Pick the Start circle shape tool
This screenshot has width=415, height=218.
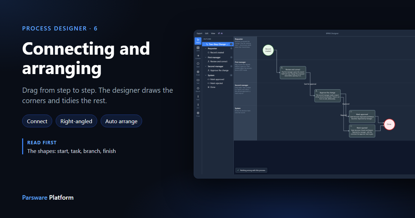tap(198, 65)
